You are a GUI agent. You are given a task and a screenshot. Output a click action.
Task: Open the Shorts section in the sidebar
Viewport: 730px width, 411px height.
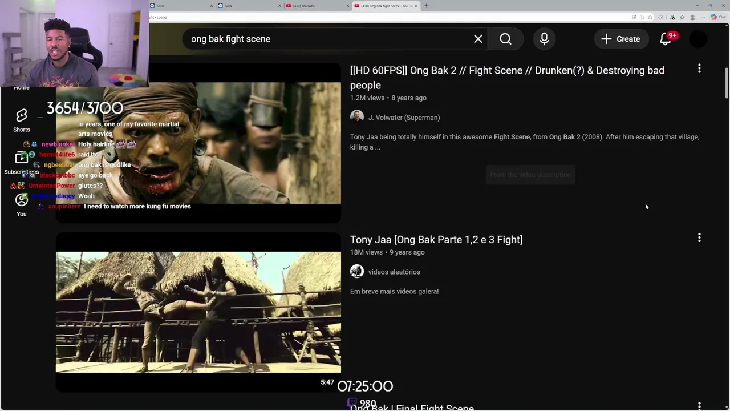click(x=22, y=120)
